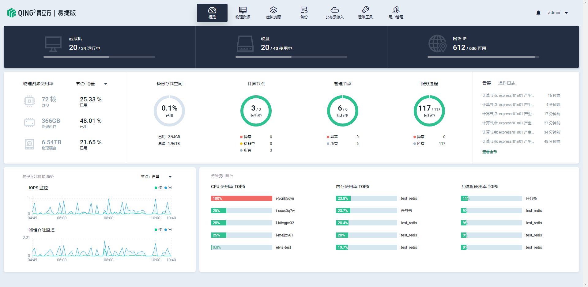Go to the 备份 section
588x287 pixels.
(x=304, y=13)
